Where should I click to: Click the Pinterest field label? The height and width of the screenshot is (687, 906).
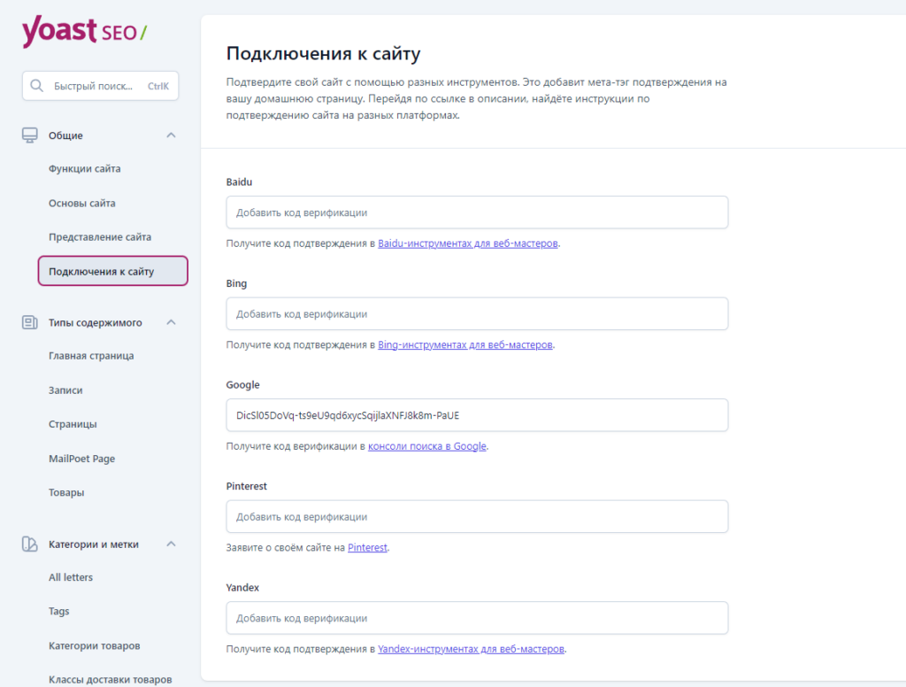(247, 486)
